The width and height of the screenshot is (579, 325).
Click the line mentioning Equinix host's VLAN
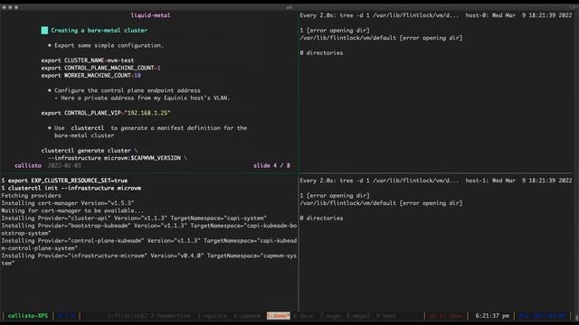[x=142, y=98]
